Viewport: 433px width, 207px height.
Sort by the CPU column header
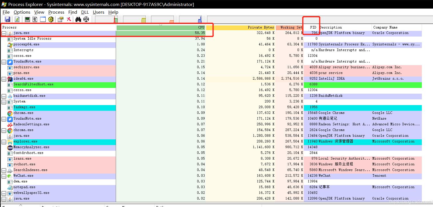(161, 27)
